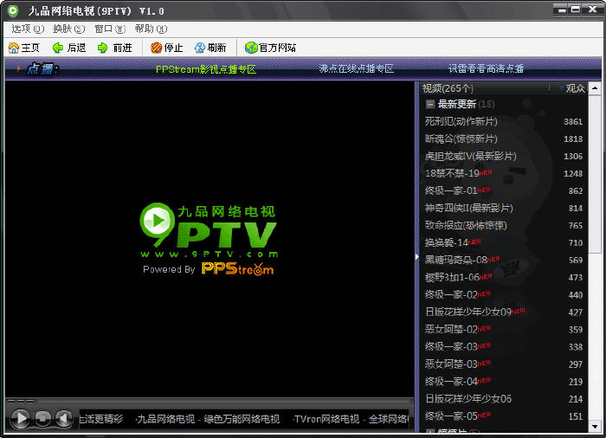Open the 帮助 help menu
The width and height of the screenshot is (606, 438).
coord(150,29)
